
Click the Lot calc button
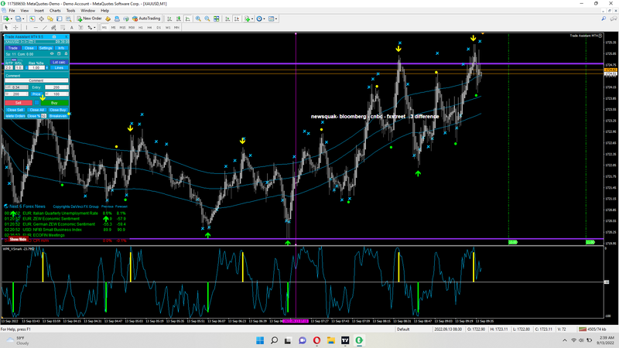pos(60,62)
